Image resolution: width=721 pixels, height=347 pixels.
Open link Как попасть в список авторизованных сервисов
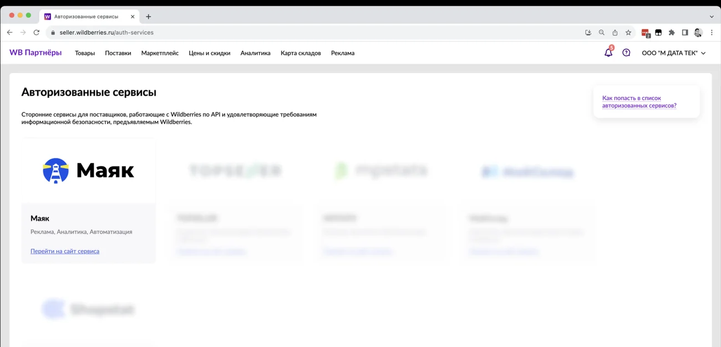click(639, 102)
